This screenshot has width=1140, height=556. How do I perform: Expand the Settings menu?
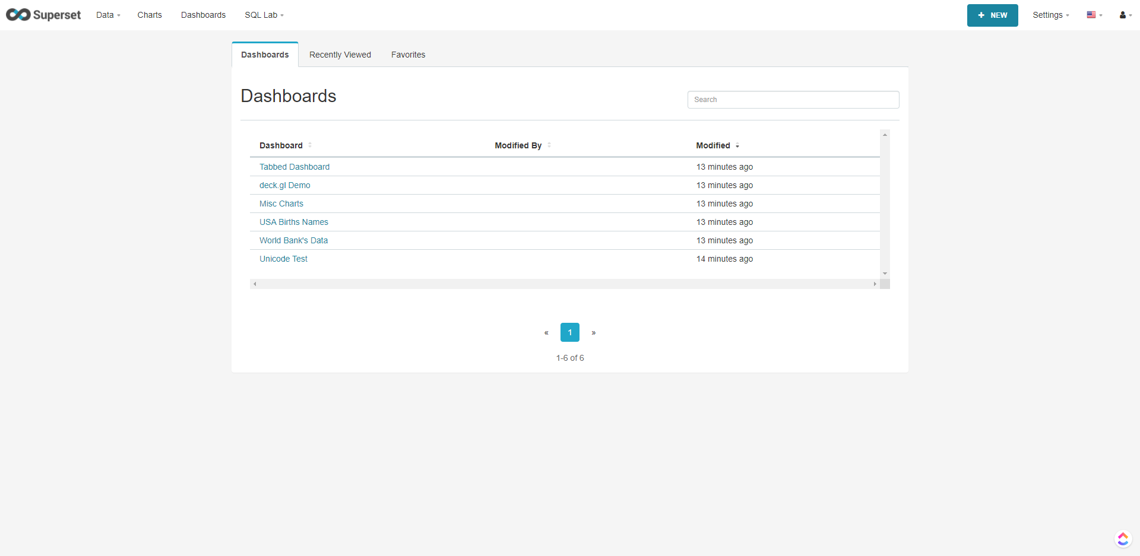pyautogui.click(x=1050, y=15)
